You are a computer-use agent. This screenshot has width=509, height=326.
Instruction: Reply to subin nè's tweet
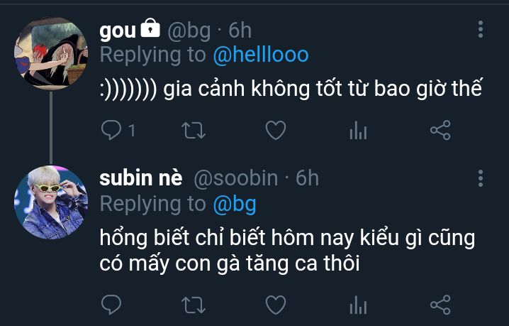(x=111, y=305)
